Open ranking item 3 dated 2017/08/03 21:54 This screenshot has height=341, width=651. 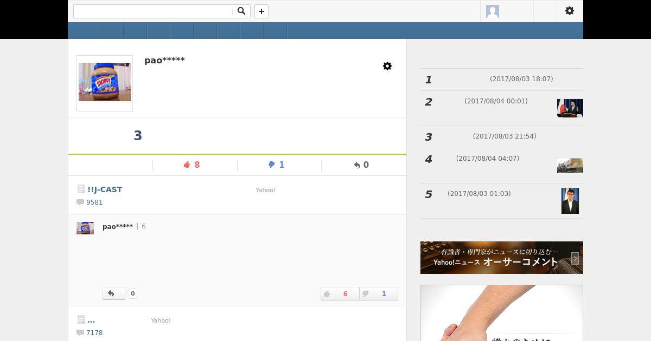pos(502,137)
